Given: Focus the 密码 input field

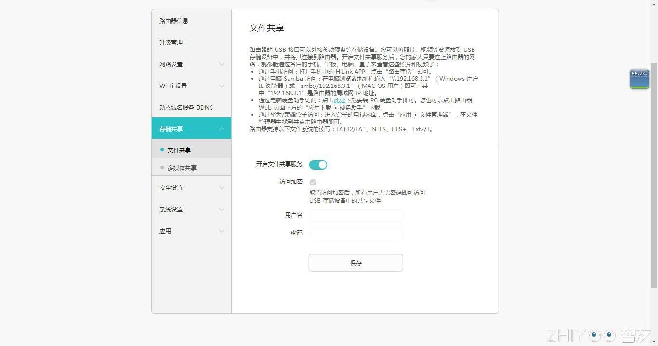Looking at the screenshot, I should (356, 233).
